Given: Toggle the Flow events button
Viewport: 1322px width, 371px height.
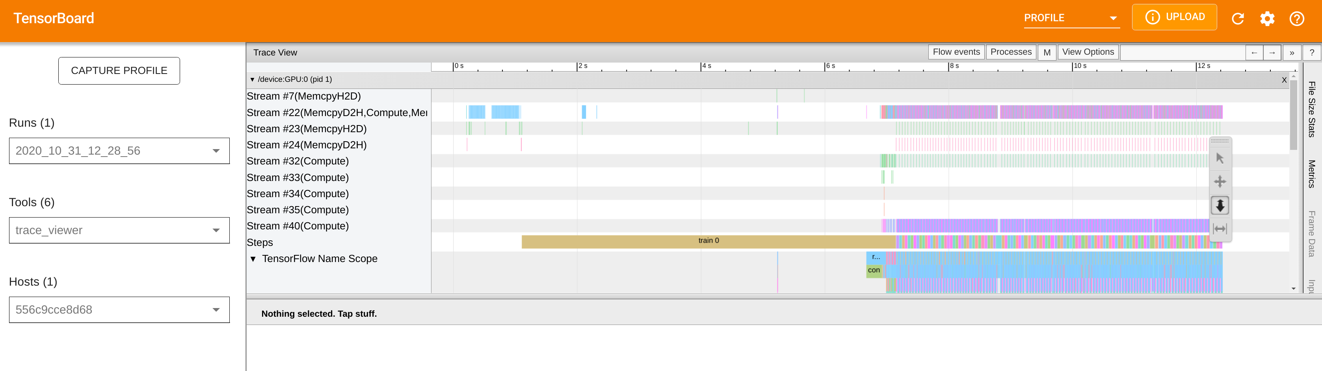Looking at the screenshot, I should tap(956, 51).
